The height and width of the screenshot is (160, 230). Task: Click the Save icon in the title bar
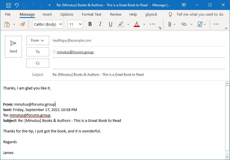(x=8, y=5)
